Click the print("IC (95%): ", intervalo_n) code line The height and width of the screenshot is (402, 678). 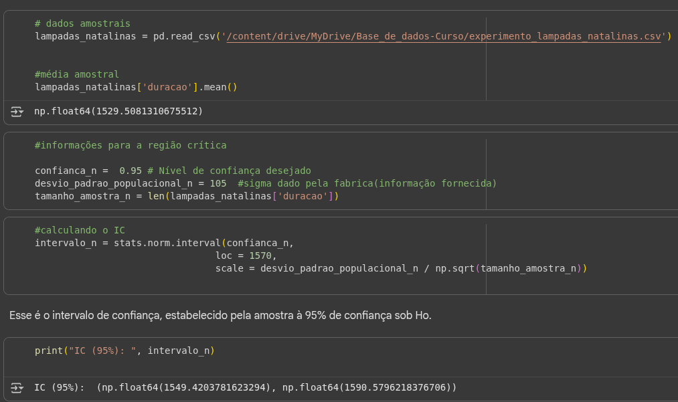pos(129,350)
